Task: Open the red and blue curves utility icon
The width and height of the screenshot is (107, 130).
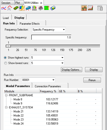Action: [x=3, y=8]
